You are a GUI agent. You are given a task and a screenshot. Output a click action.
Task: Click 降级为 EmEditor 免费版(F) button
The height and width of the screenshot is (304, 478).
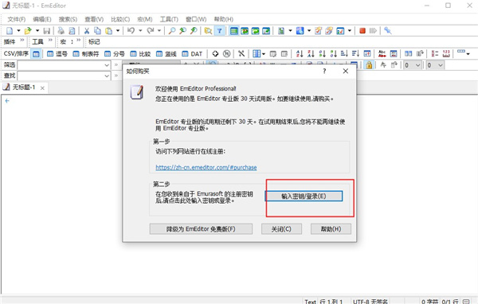tap(201, 228)
